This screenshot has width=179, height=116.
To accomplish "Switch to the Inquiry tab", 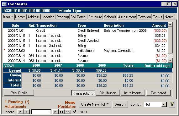I will click(x=8, y=16).
